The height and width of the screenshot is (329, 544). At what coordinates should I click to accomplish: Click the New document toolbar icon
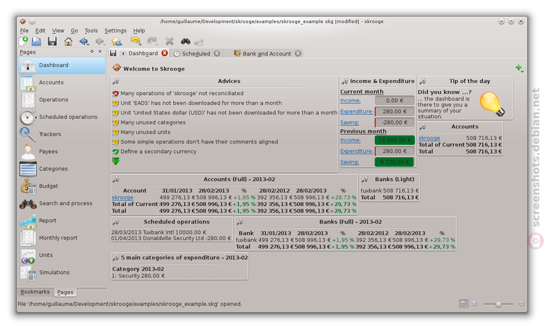(23, 41)
